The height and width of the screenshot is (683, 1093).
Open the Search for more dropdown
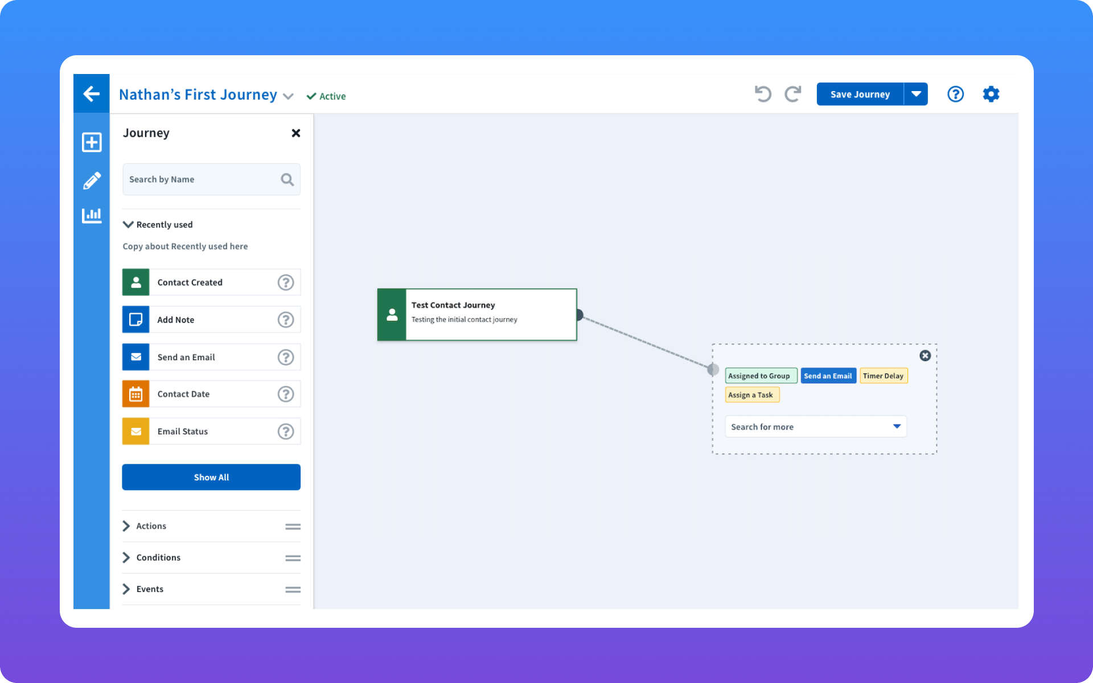pos(816,426)
